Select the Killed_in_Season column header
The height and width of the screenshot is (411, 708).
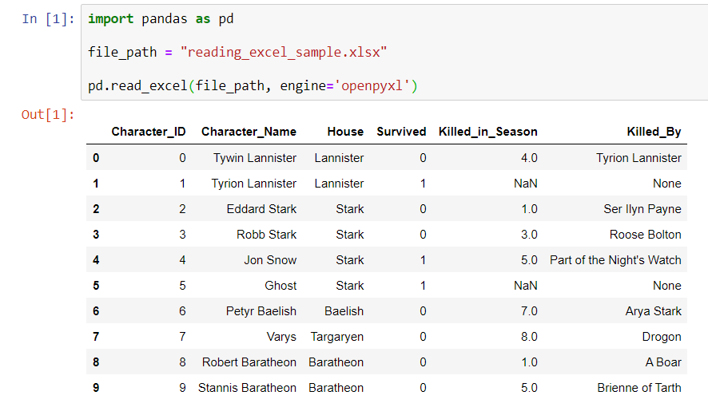(x=488, y=132)
